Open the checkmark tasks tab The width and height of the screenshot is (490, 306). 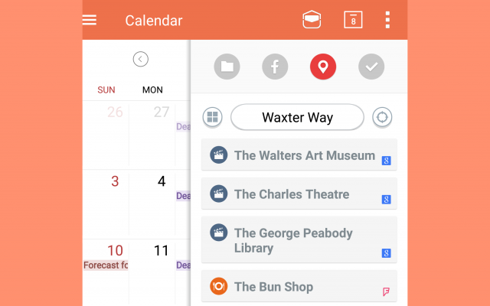click(371, 67)
